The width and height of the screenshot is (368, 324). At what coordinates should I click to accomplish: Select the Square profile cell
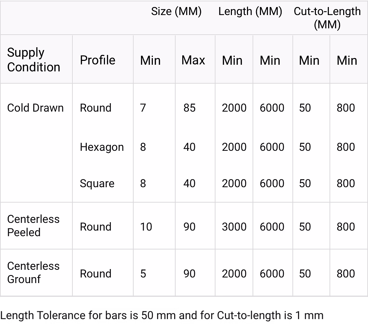click(x=97, y=183)
